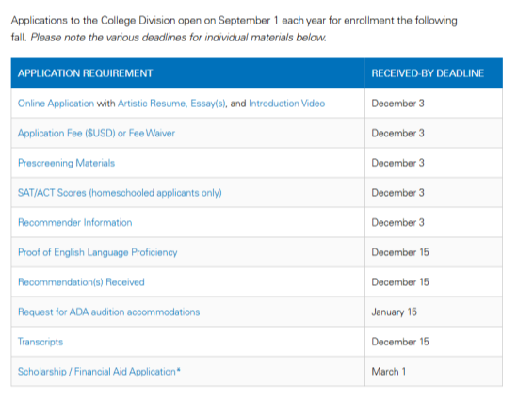Screen dimensions: 518x400
Task: Click Proof of English Language Proficiency
Action: pyautogui.click(x=97, y=252)
